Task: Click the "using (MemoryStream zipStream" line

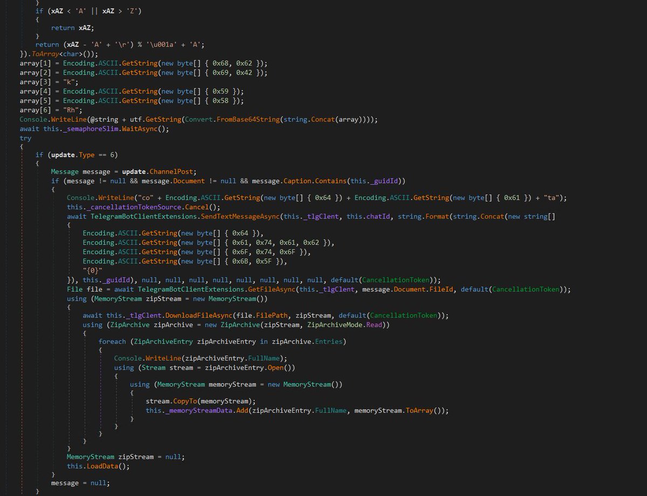Action: [167, 299]
